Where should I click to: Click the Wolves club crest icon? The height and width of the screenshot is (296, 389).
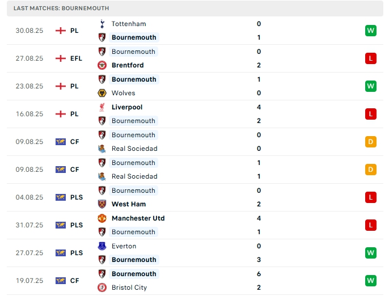pos(102,93)
